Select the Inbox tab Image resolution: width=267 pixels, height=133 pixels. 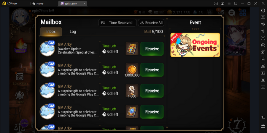pos(51,32)
